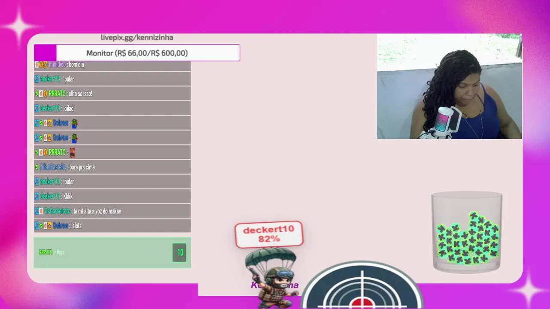Screen dimensions: 550x309
Task: Click the Monitor donation goal progress bar
Action: [137, 53]
